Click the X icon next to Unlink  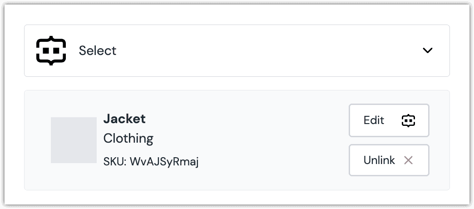pyautogui.click(x=408, y=160)
